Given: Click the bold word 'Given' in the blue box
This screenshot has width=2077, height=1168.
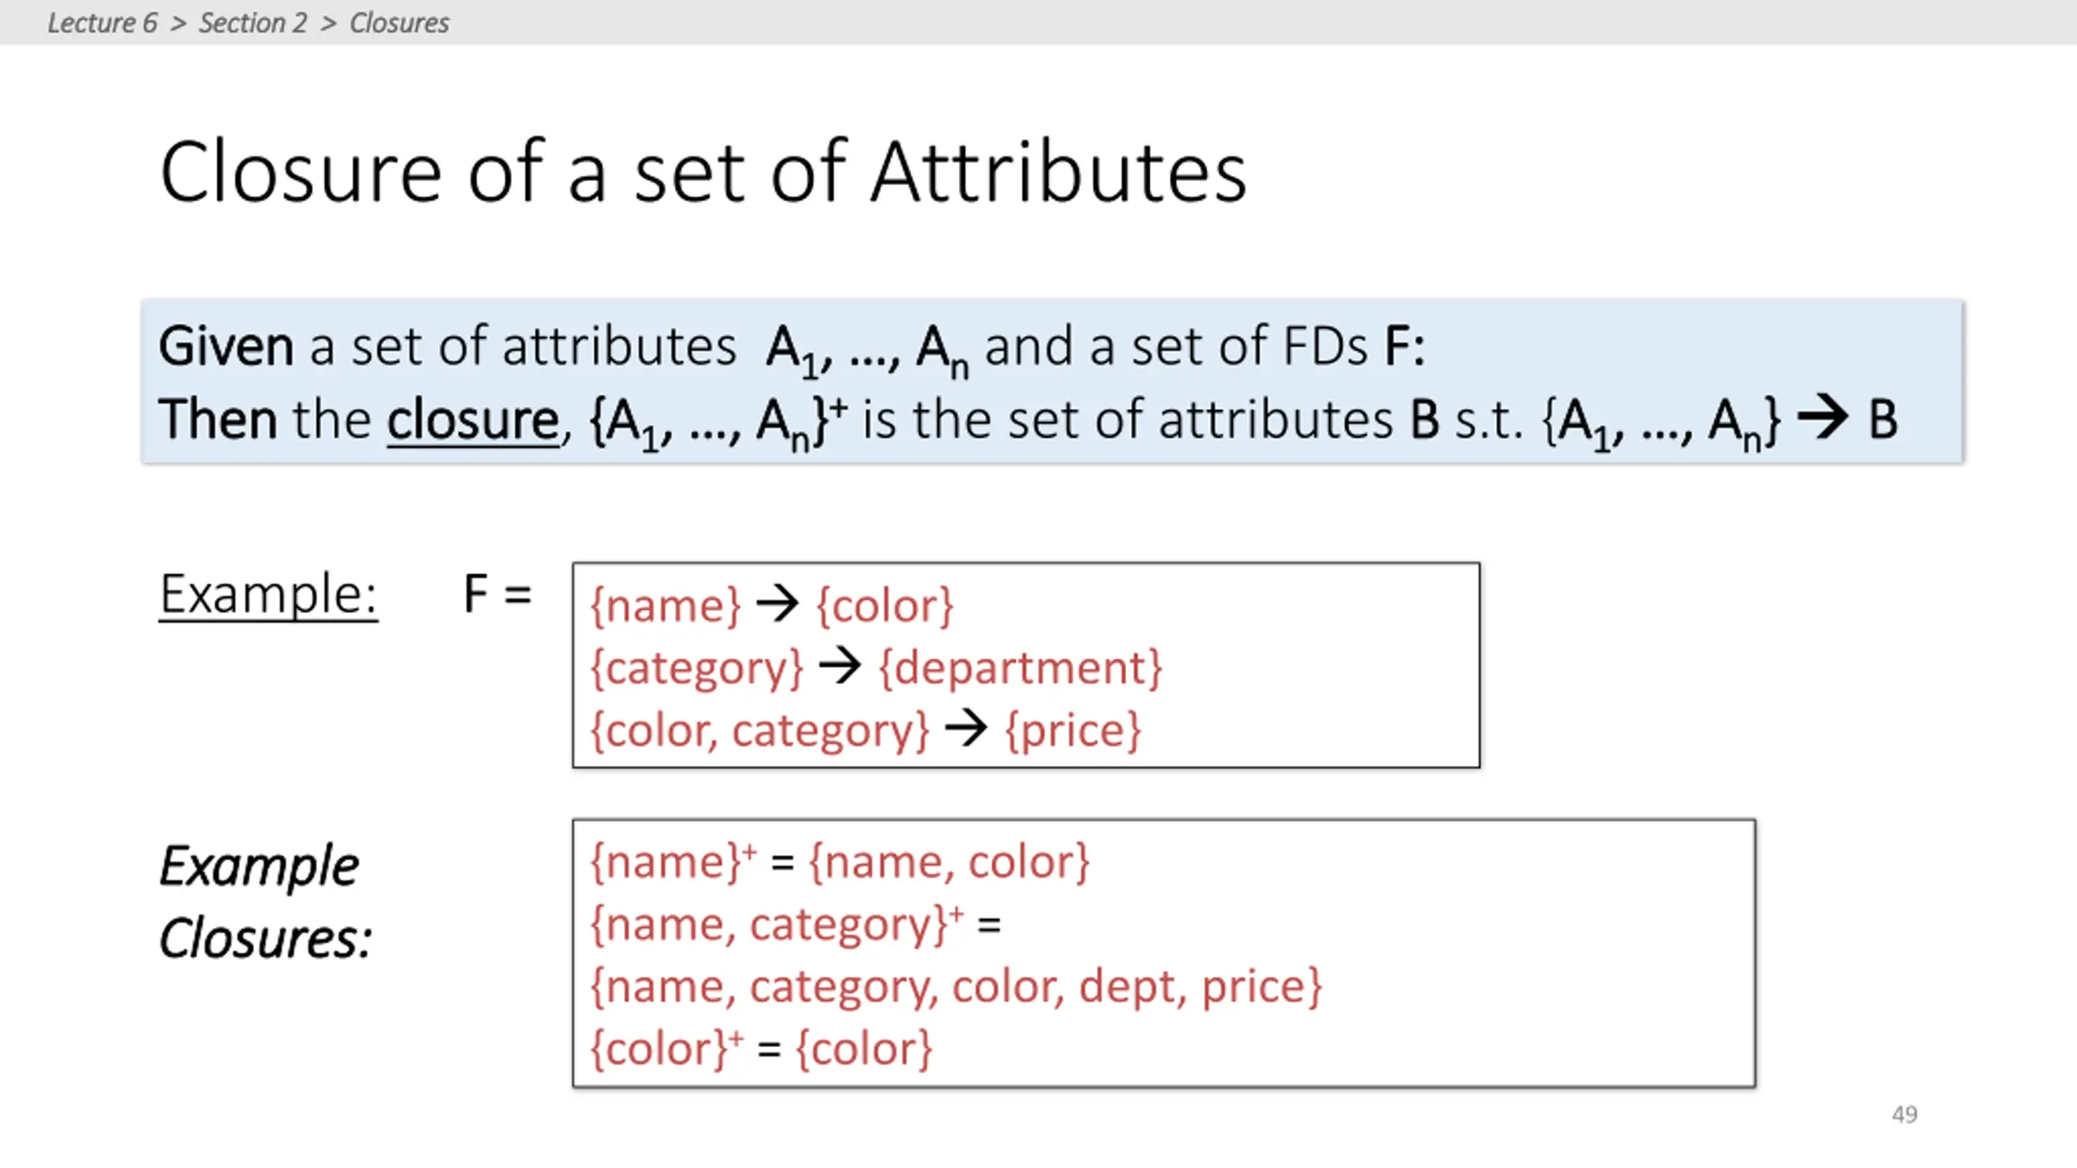Looking at the screenshot, I should click(x=226, y=347).
